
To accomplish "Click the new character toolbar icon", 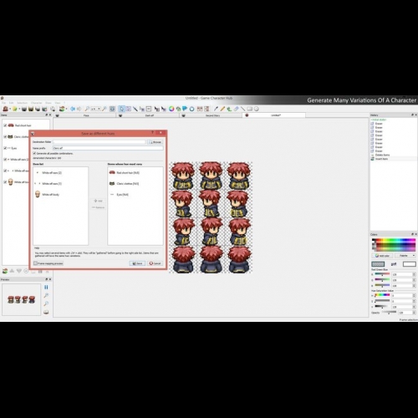I will [5, 109].
